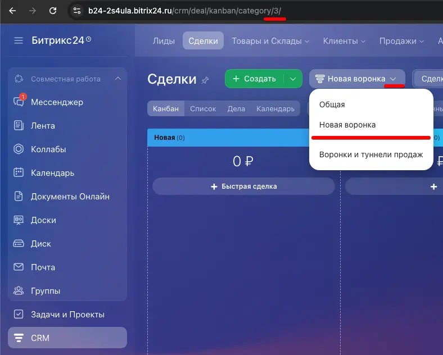
Task: Click the Лента feed icon
Action: 19,126
